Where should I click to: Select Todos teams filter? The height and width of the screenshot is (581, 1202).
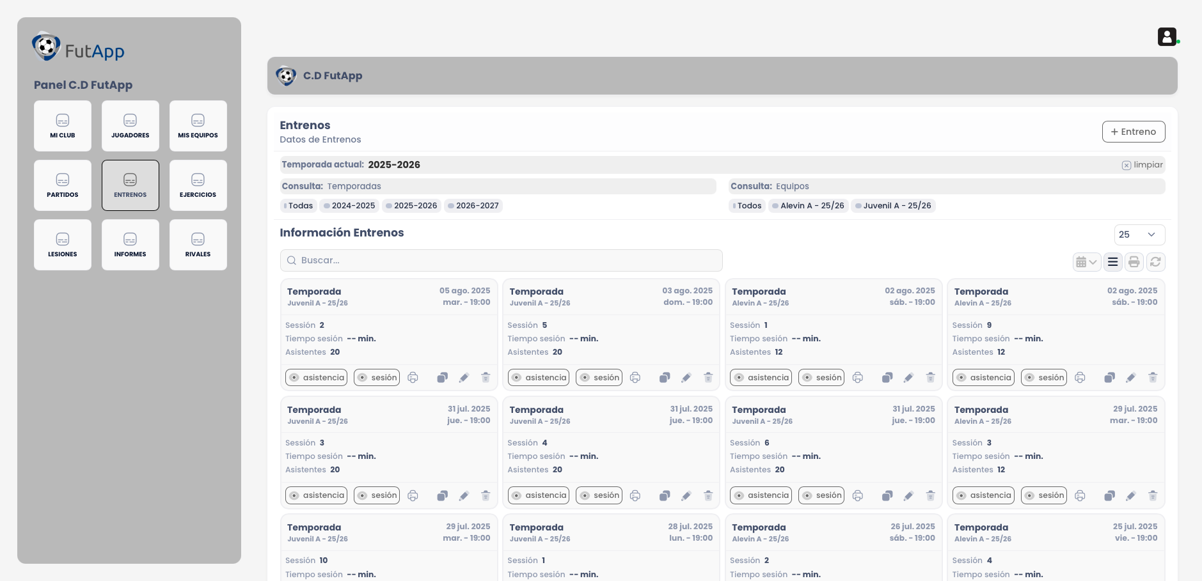(x=747, y=206)
